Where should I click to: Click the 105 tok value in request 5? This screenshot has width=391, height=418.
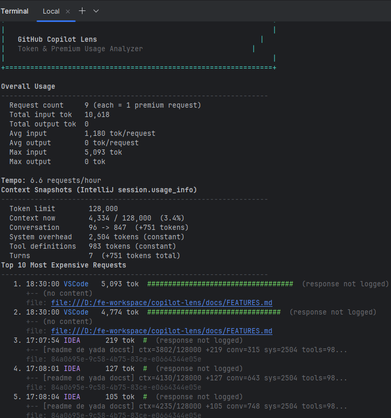(120, 397)
